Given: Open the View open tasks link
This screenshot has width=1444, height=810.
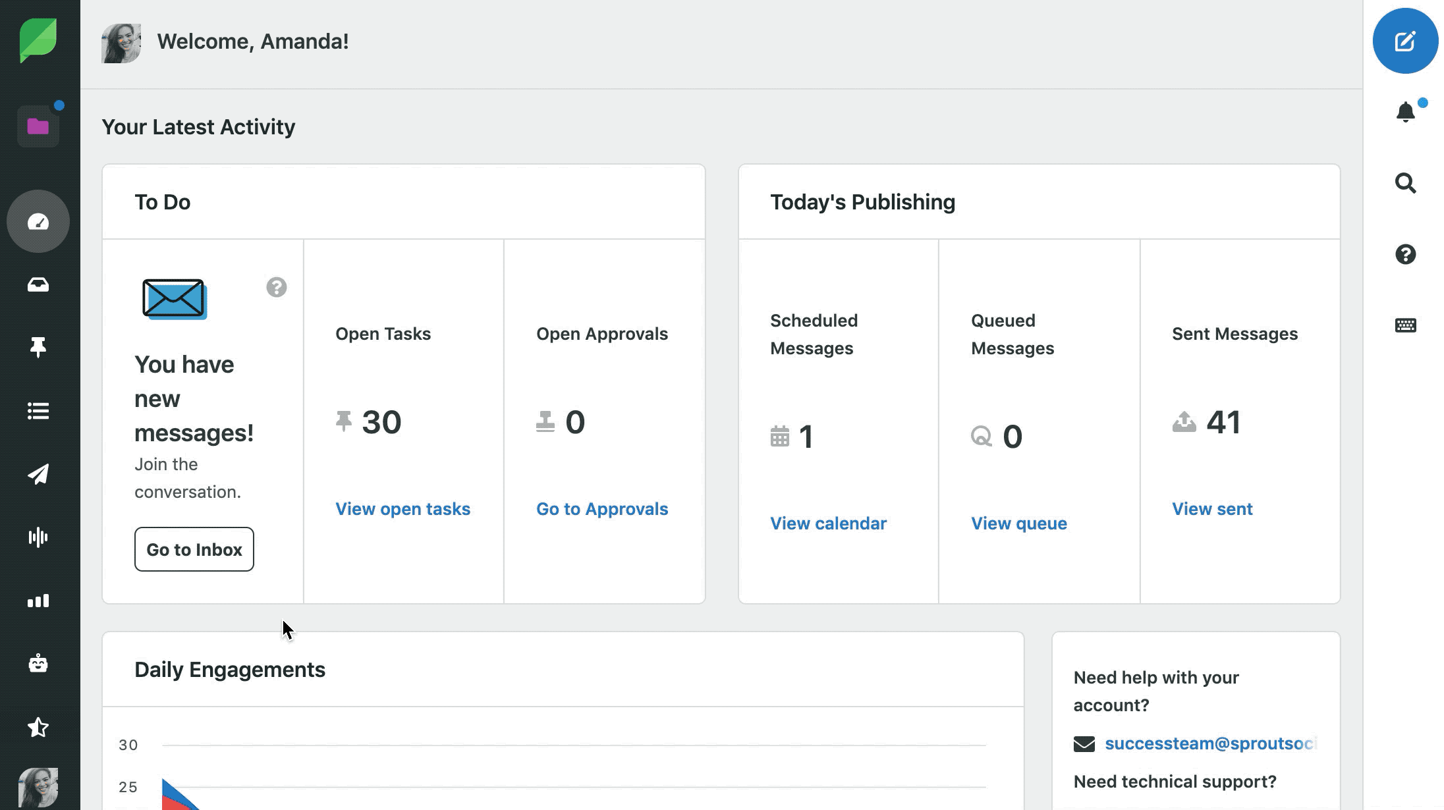Looking at the screenshot, I should pos(403,509).
